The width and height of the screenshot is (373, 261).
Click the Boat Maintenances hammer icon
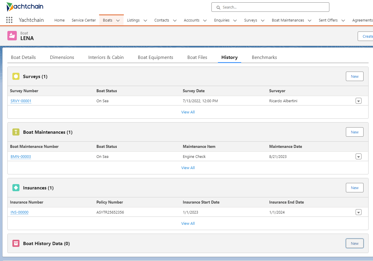click(x=16, y=132)
